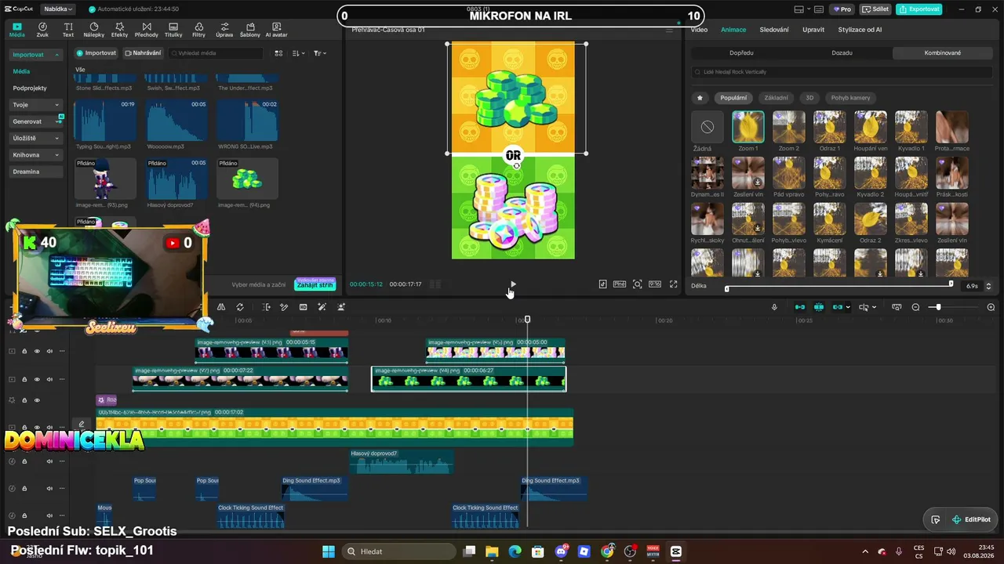
Task: Hide the effect track via eye icon
Action: click(x=37, y=400)
